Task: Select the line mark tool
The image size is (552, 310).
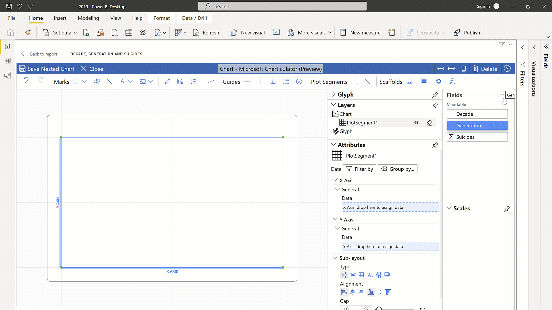Action: click(x=110, y=82)
